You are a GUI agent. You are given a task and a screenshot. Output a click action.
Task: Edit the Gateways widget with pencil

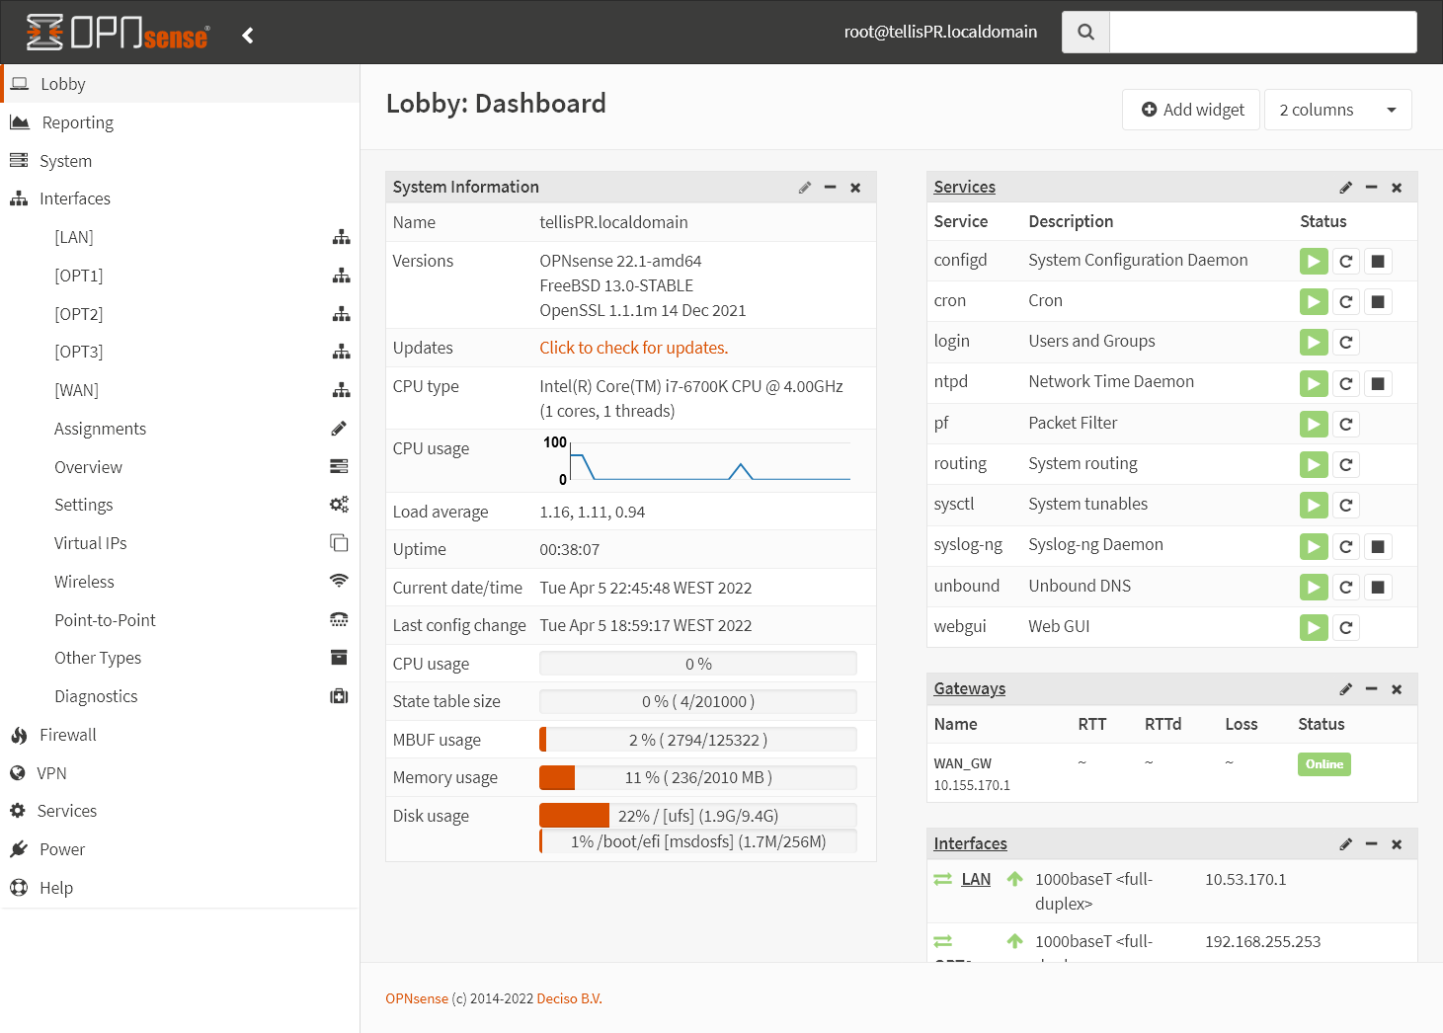pos(1345,689)
